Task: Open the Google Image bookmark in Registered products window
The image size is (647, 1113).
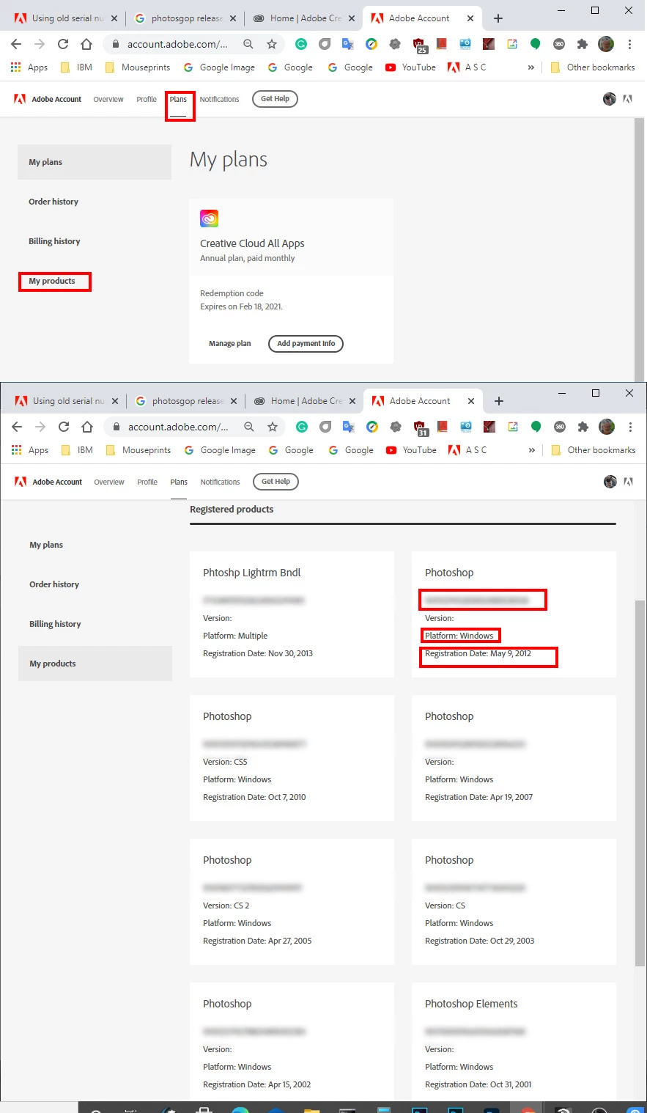Action: (x=220, y=450)
